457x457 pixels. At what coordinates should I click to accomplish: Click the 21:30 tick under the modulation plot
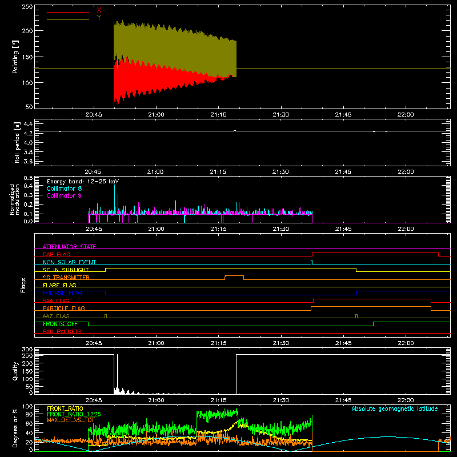click(280, 229)
